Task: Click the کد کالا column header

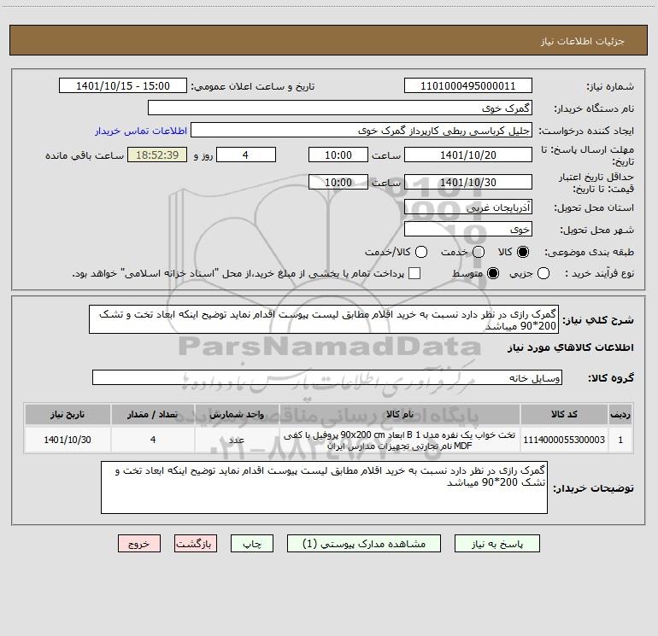Action: (564, 415)
